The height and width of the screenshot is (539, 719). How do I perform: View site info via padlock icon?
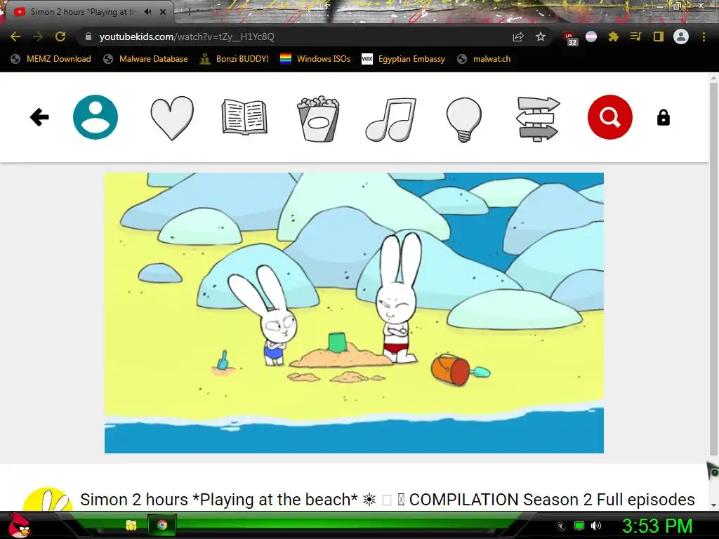point(88,36)
